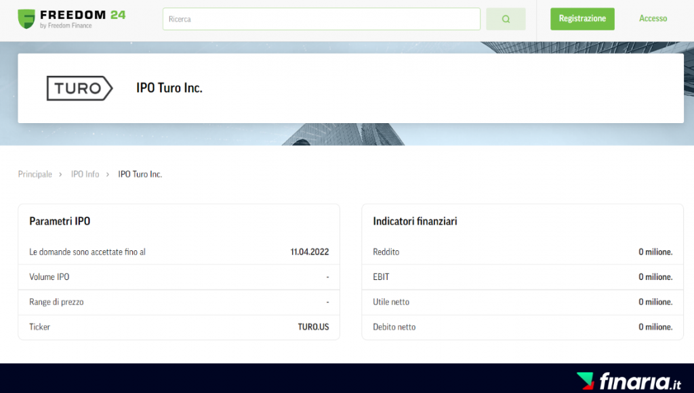Click the Range di prezzo label
Screen dimensions: 694x393
point(56,302)
